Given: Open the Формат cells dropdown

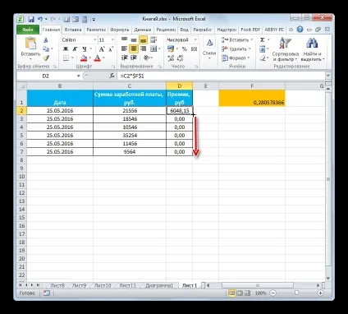Looking at the screenshot, I should tap(236, 58).
